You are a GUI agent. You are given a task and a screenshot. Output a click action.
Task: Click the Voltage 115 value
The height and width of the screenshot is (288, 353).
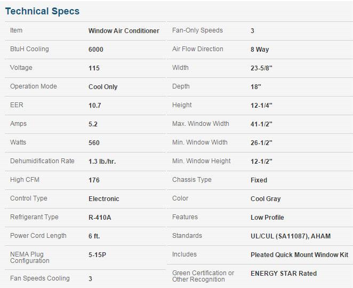[x=94, y=68]
